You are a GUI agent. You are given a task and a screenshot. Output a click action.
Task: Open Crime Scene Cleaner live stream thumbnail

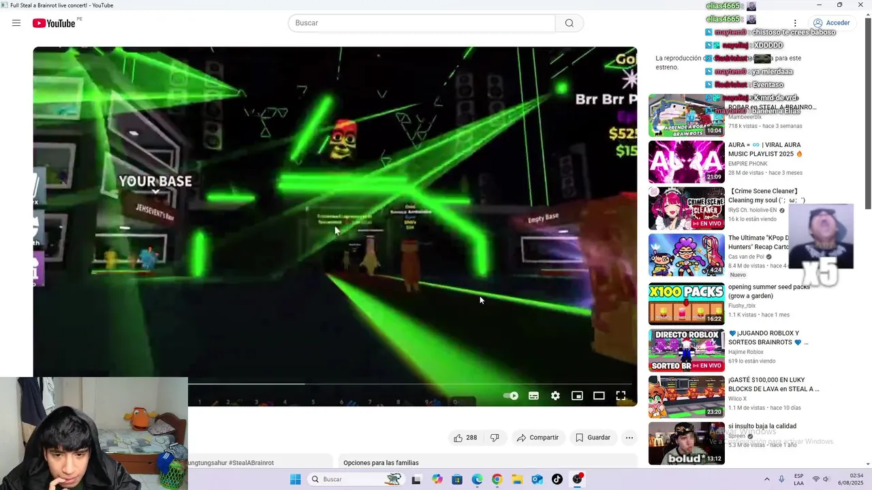point(686,208)
